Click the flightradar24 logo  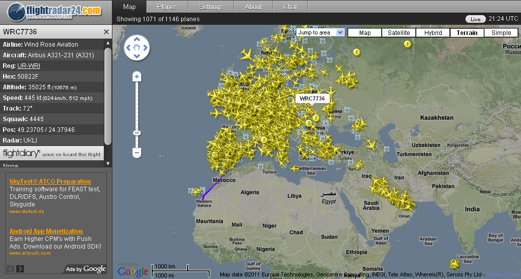coord(54,11)
